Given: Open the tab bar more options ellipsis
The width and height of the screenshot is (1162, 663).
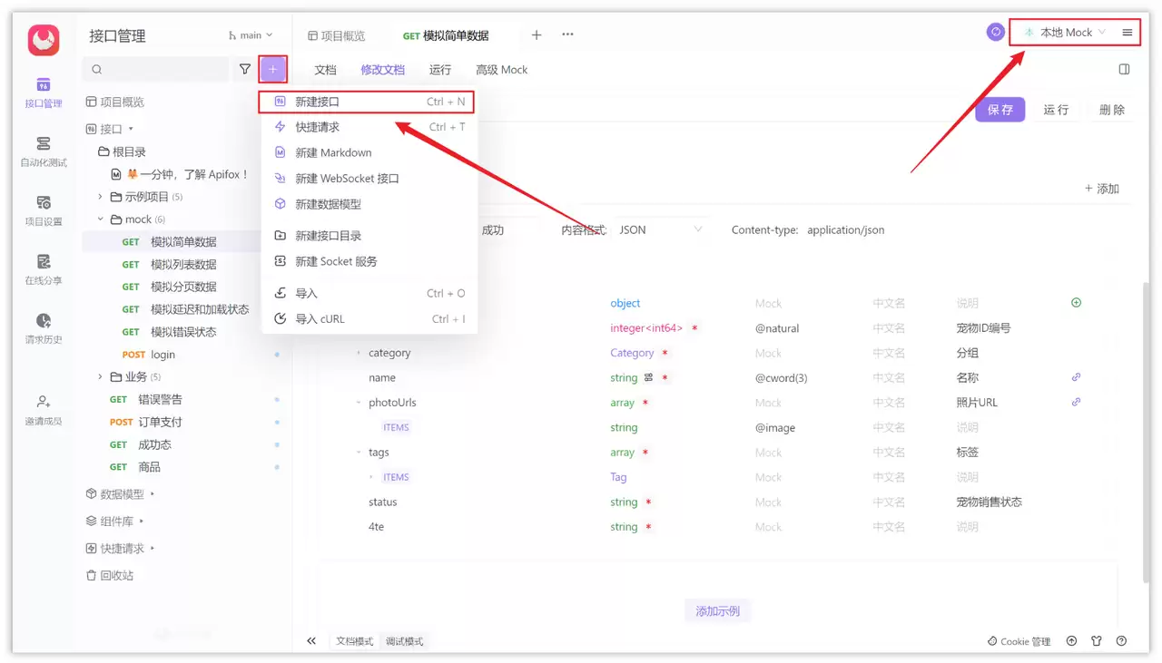Looking at the screenshot, I should tap(567, 34).
